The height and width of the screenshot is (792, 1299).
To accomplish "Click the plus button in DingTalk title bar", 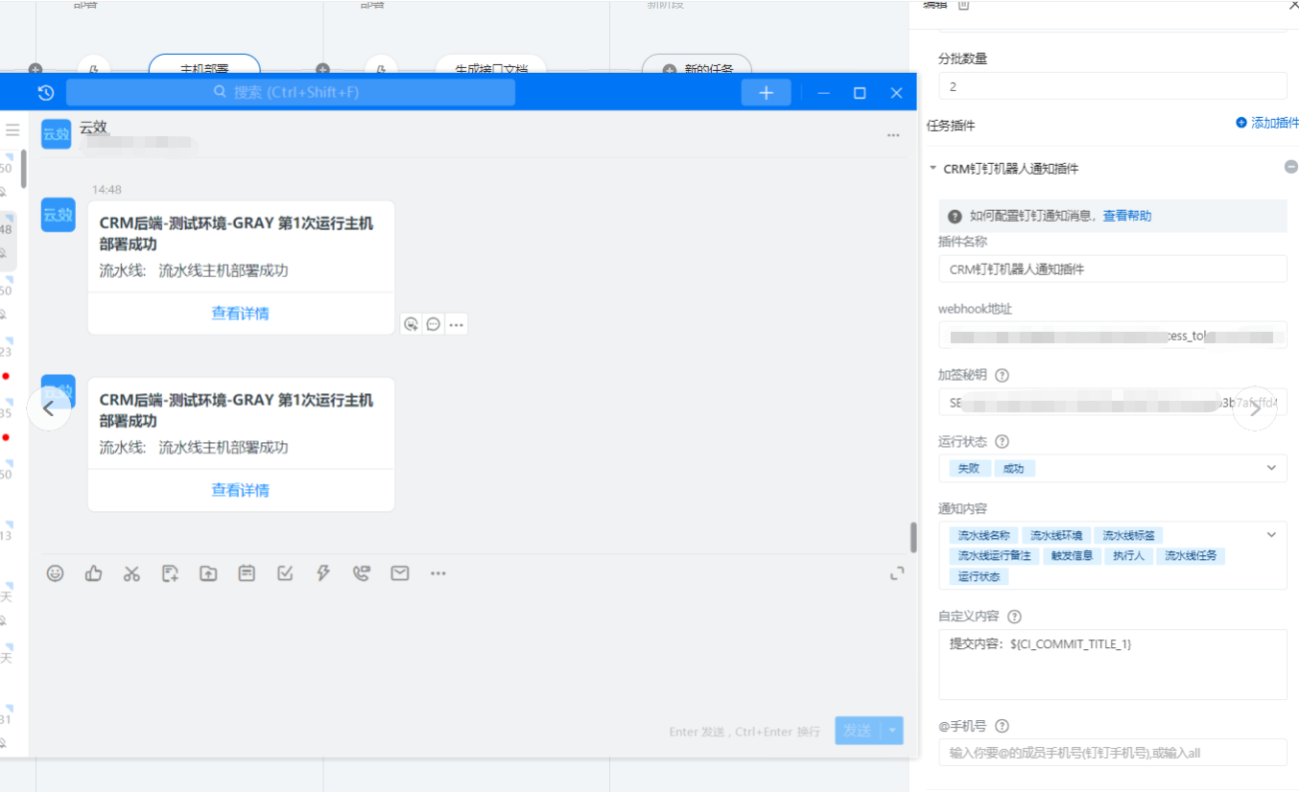I will 766,93.
